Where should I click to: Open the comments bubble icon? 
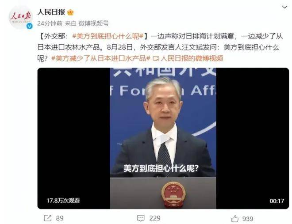(141, 218)
